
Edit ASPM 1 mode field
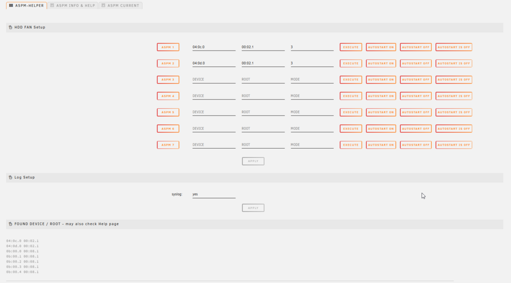click(x=312, y=47)
